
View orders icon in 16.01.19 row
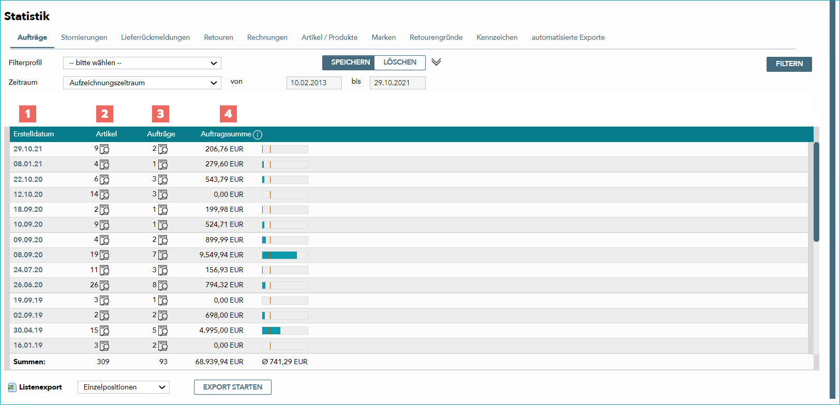[x=163, y=346]
